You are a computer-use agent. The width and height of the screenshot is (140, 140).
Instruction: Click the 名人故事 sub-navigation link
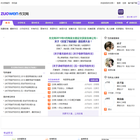point(110,29)
